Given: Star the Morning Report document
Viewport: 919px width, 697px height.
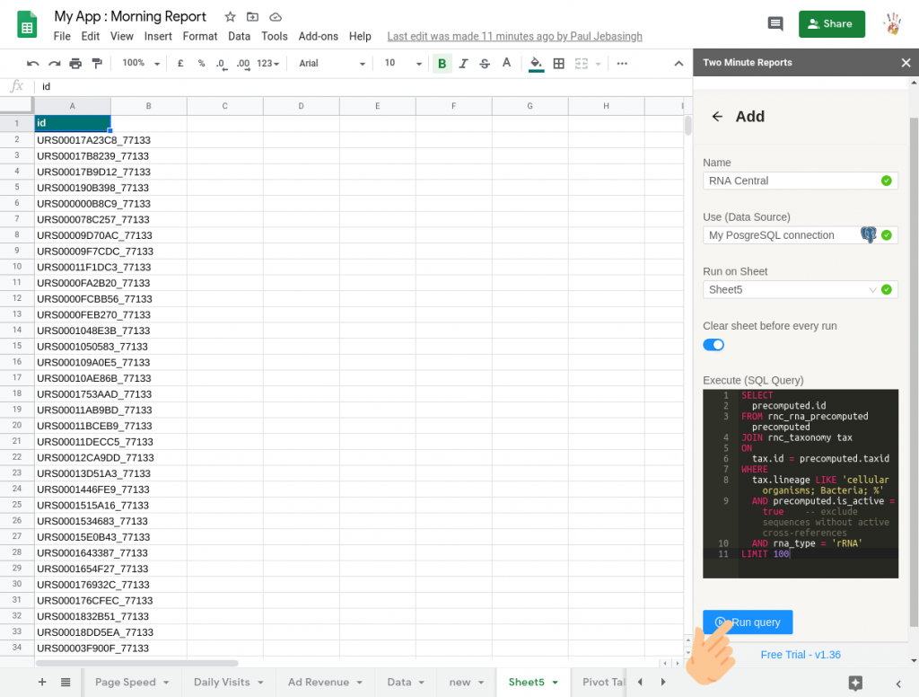Looking at the screenshot, I should [x=230, y=17].
